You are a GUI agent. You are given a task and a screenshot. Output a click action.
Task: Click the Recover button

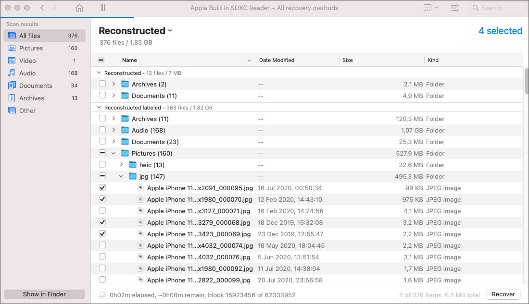coord(504,294)
